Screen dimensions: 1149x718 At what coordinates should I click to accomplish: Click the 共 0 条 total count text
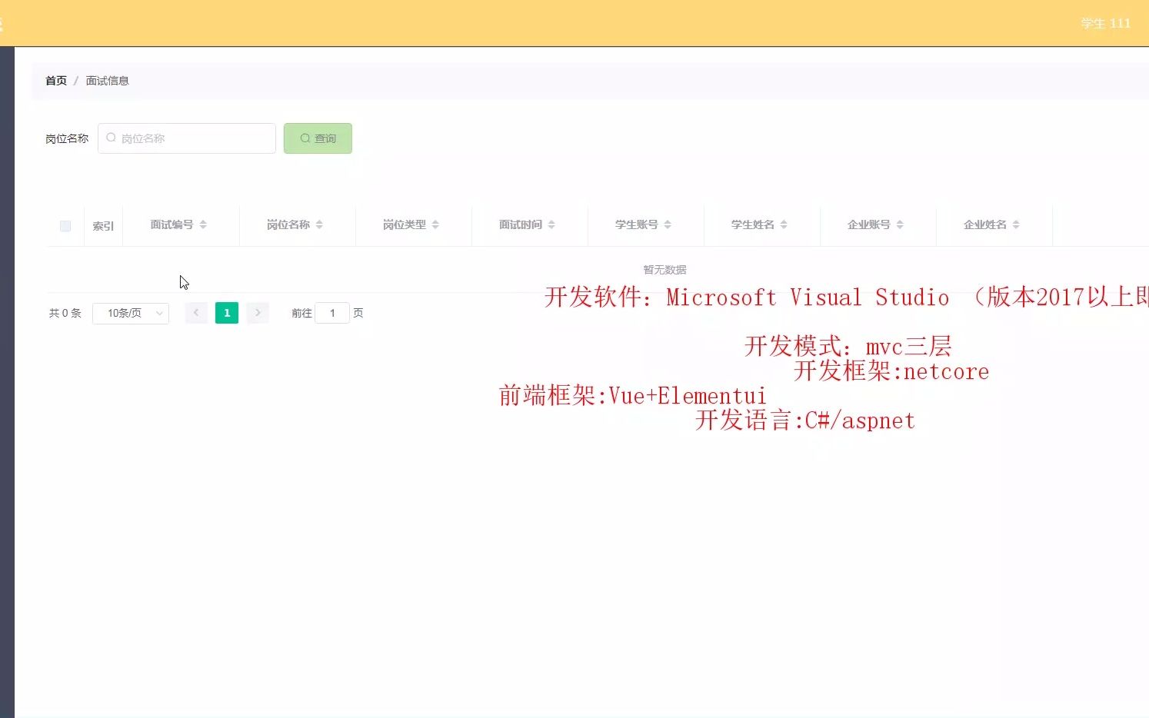tap(65, 313)
